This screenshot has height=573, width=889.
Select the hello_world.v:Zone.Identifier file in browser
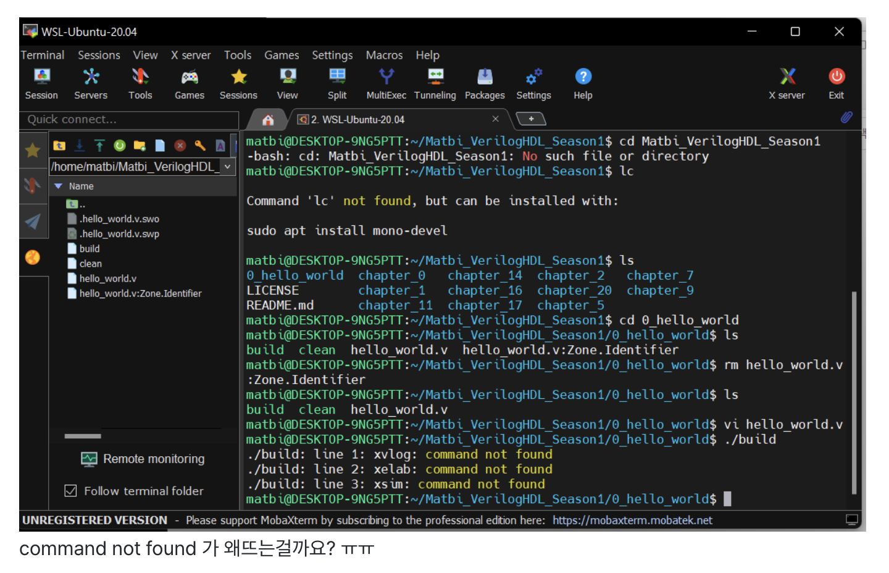pos(135,293)
